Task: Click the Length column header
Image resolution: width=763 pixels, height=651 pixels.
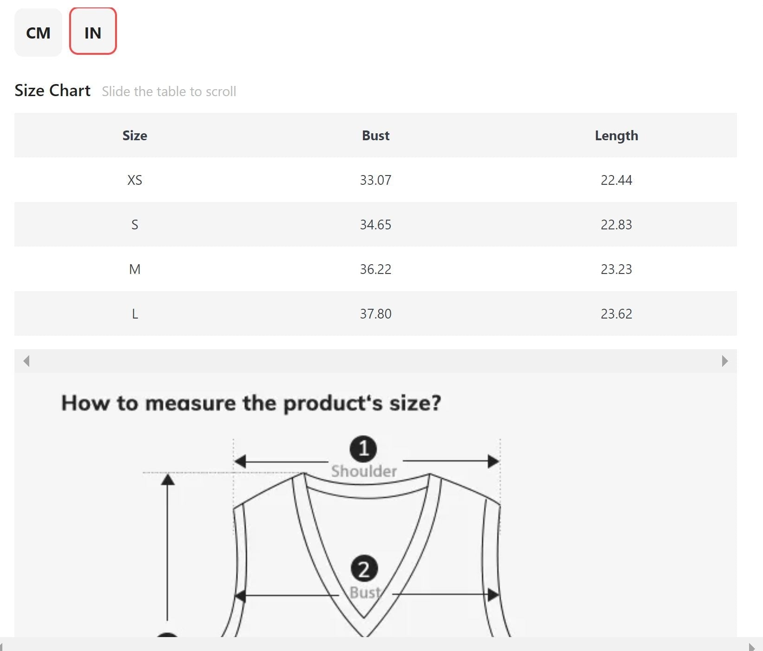Action: [616, 136]
